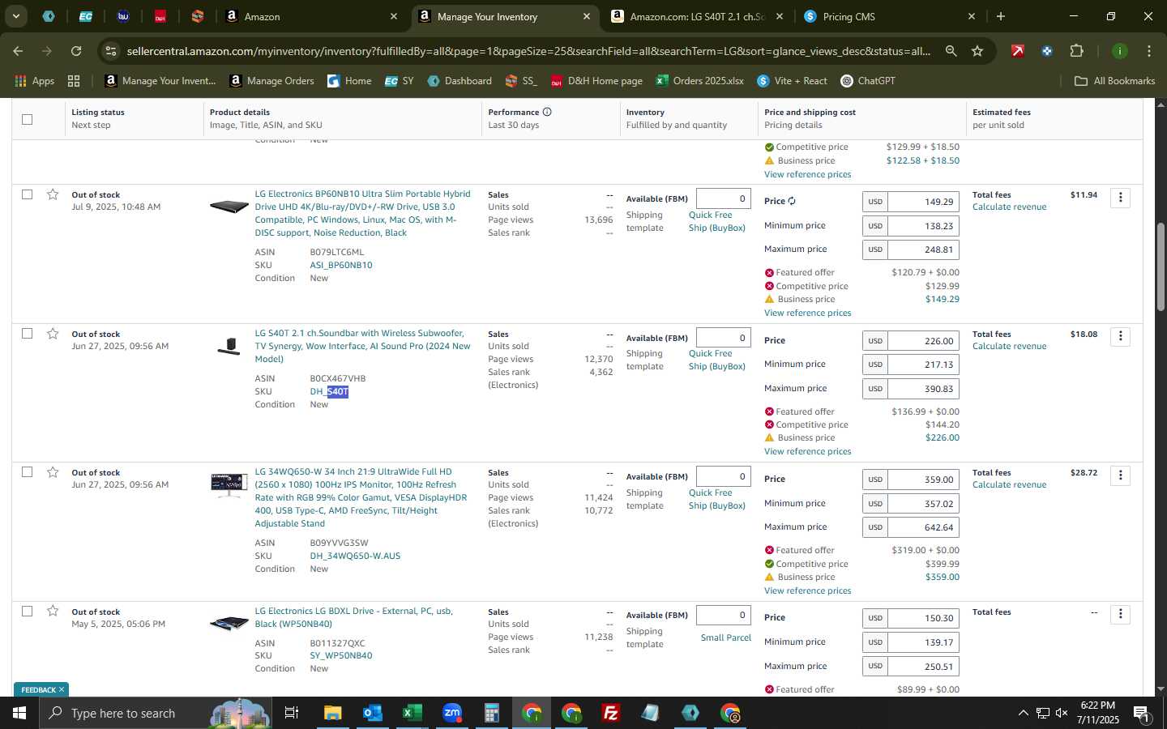Open the Orders 2025.xlsx bookmark
The height and width of the screenshot is (729, 1167).
tap(699, 81)
